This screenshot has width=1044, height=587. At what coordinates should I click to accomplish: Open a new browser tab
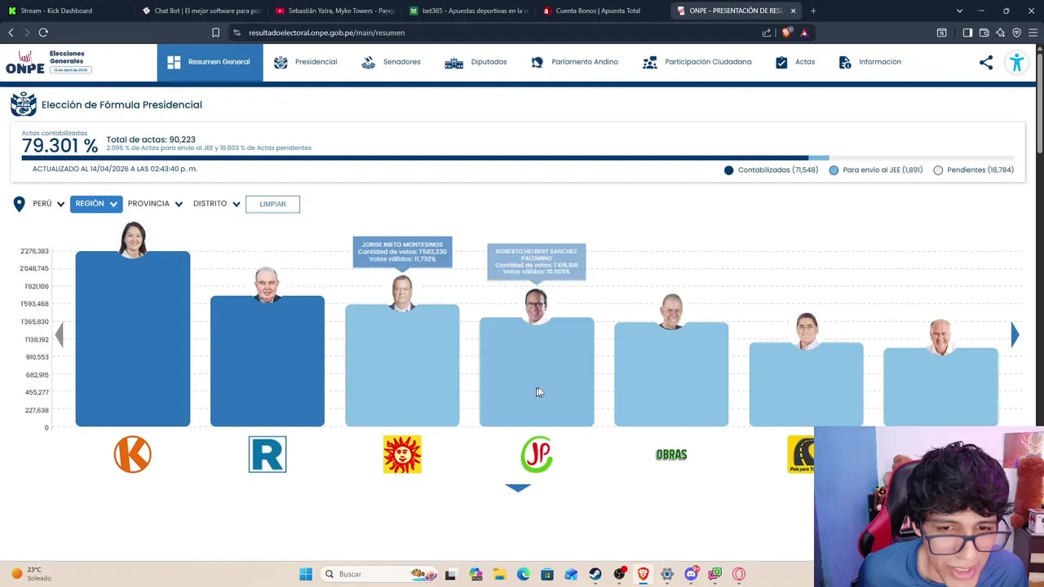813,11
